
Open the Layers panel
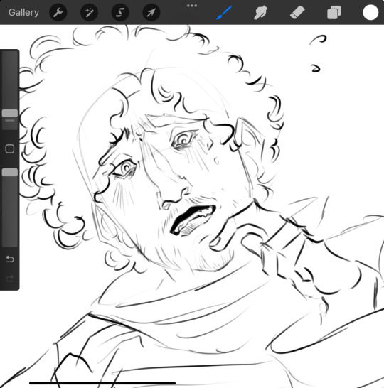coord(334,12)
